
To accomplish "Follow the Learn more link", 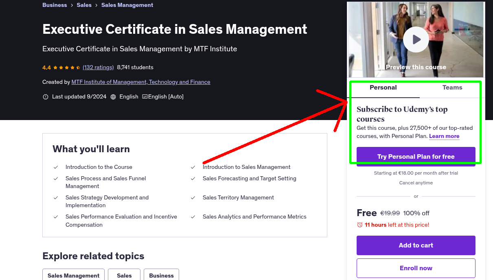I will (444, 136).
